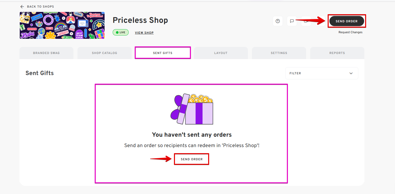View the Reports tab
Screen dimensions: 395x194
337,53
